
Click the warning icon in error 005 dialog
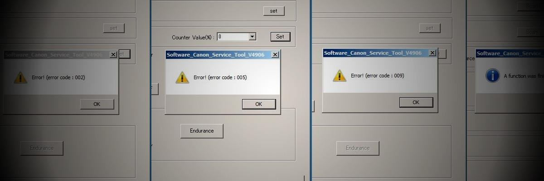[x=182, y=77]
